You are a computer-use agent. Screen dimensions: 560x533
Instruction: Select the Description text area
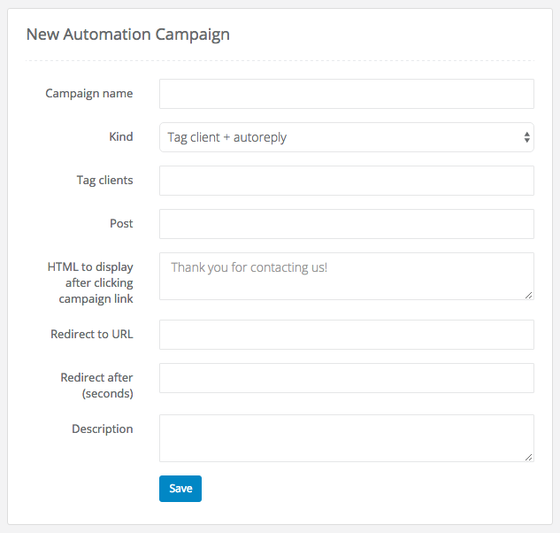[346, 437]
